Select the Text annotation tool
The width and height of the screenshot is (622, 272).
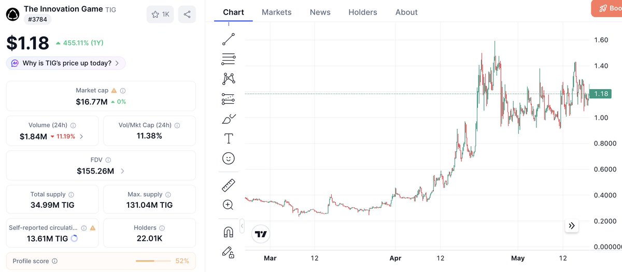pos(228,138)
